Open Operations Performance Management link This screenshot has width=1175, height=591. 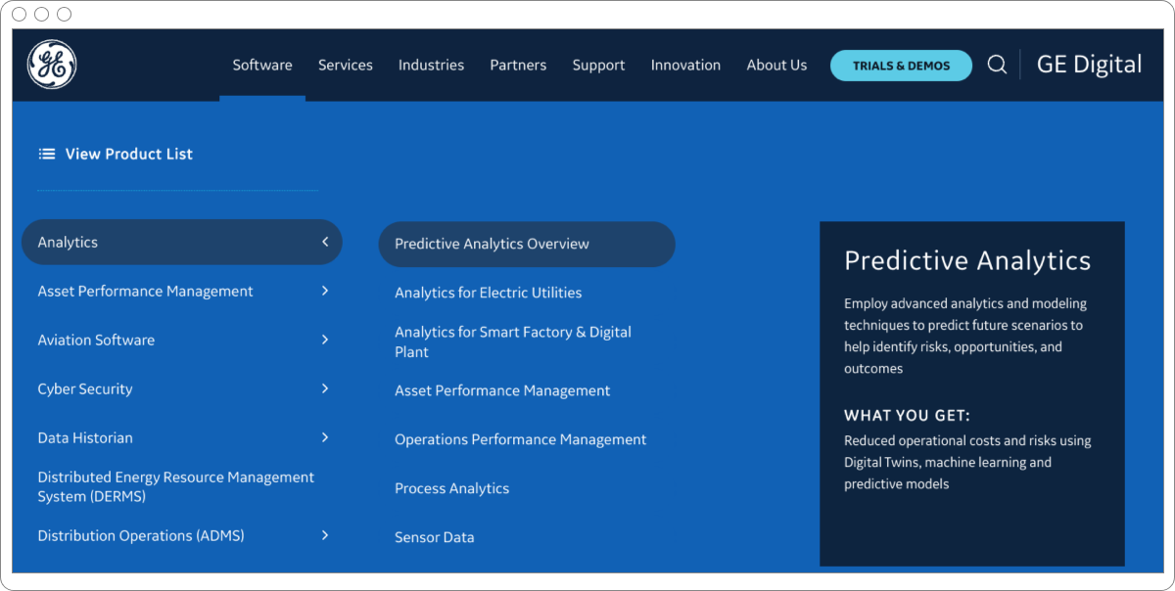[x=520, y=439]
